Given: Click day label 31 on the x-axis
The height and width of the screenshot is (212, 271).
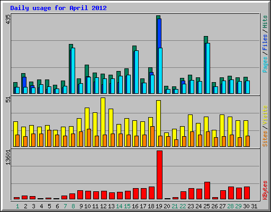Looking at the screenshot, I should click(x=254, y=206).
